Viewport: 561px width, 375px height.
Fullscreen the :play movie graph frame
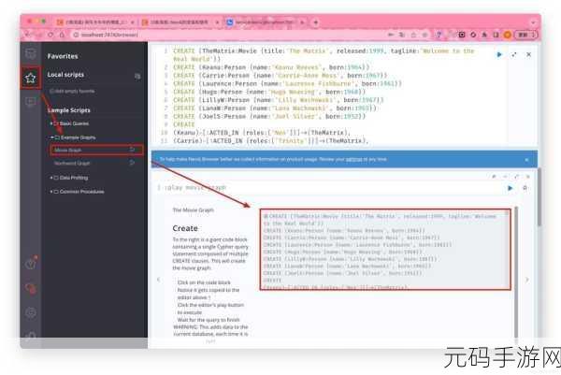click(x=516, y=177)
